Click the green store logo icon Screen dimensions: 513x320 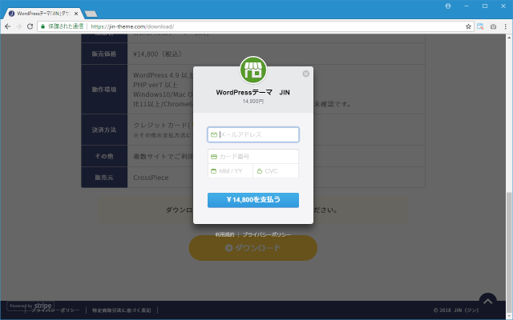[253, 70]
